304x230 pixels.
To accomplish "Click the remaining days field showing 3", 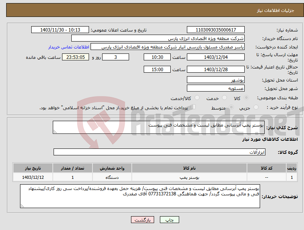I will pyautogui.click(x=116, y=57).
